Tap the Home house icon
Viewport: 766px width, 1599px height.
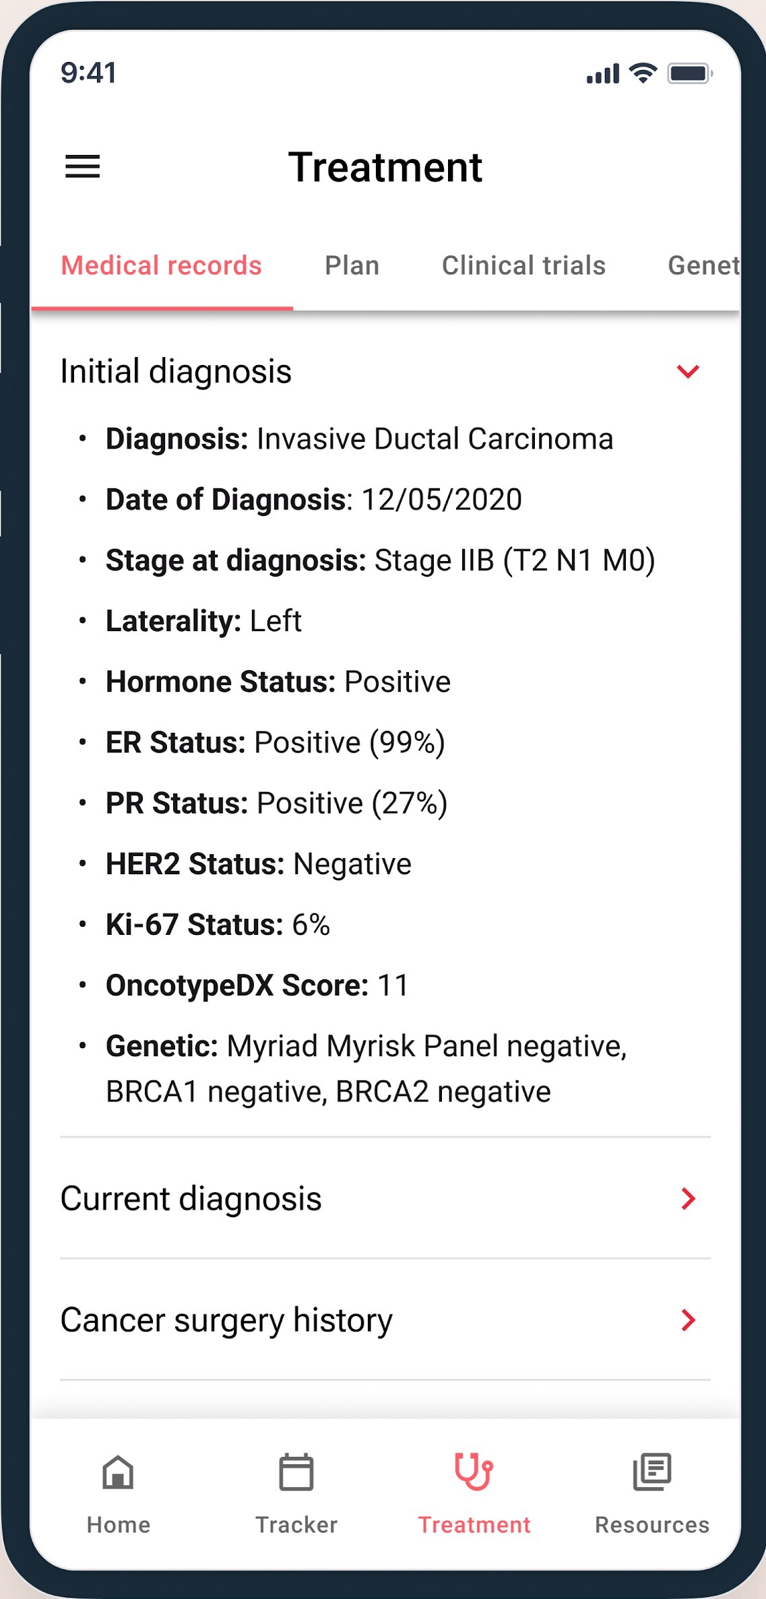point(118,1472)
